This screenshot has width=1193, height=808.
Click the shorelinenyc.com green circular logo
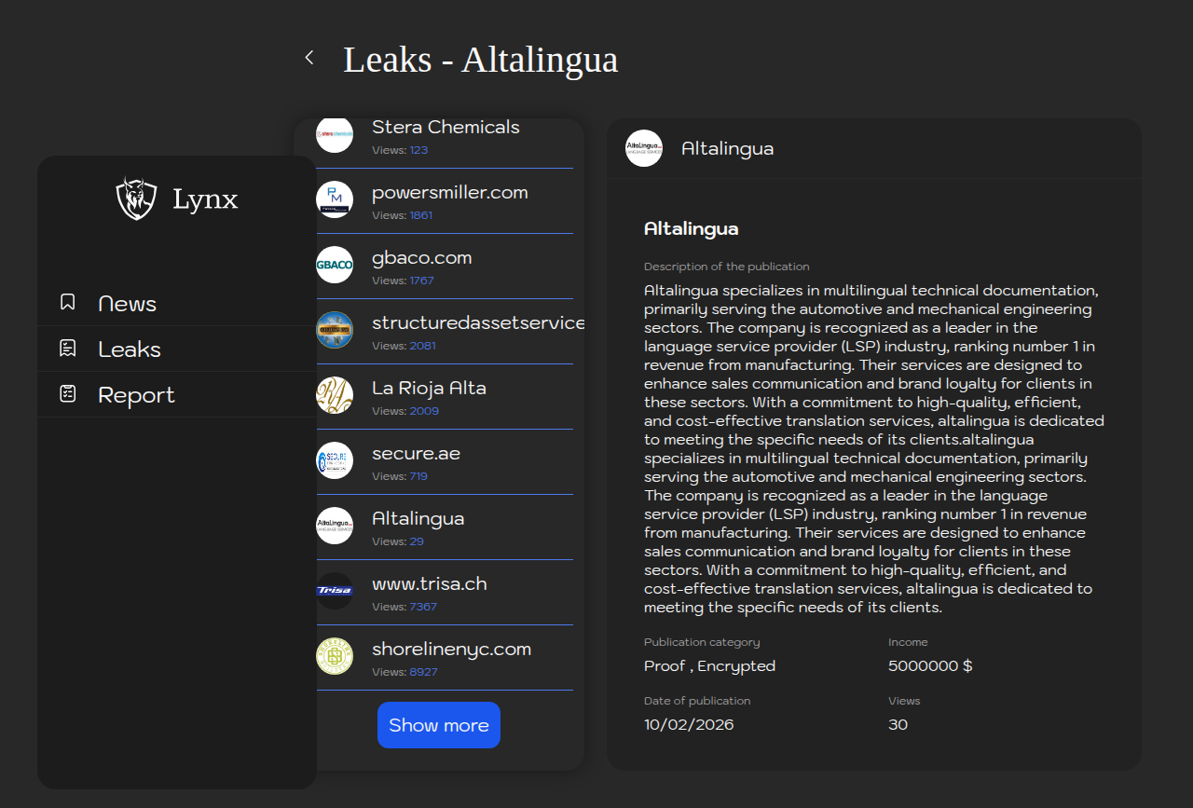click(x=335, y=656)
